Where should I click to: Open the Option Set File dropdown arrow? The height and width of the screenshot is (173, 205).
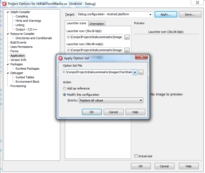[x=135, y=72]
